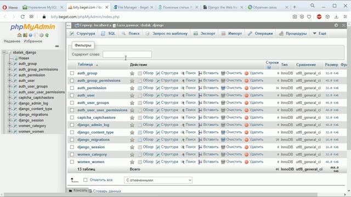Add auth_group to favorites with its star
This screenshot has height=197, width=351.
point(132,73)
